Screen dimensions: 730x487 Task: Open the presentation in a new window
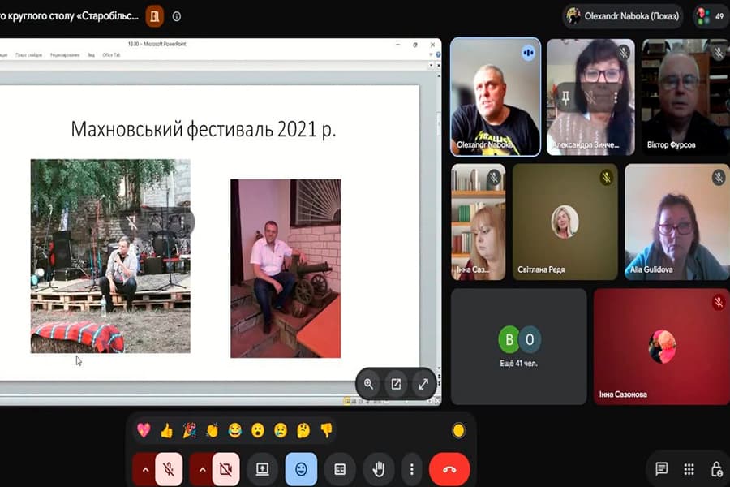pyautogui.click(x=396, y=384)
